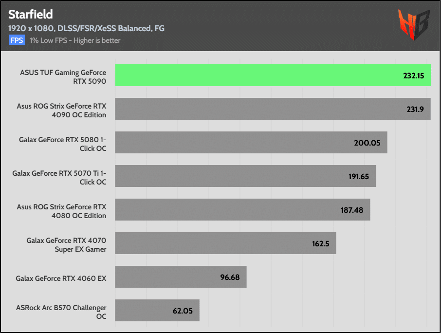Select the Arc B570 Challenger bar

(x=157, y=310)
